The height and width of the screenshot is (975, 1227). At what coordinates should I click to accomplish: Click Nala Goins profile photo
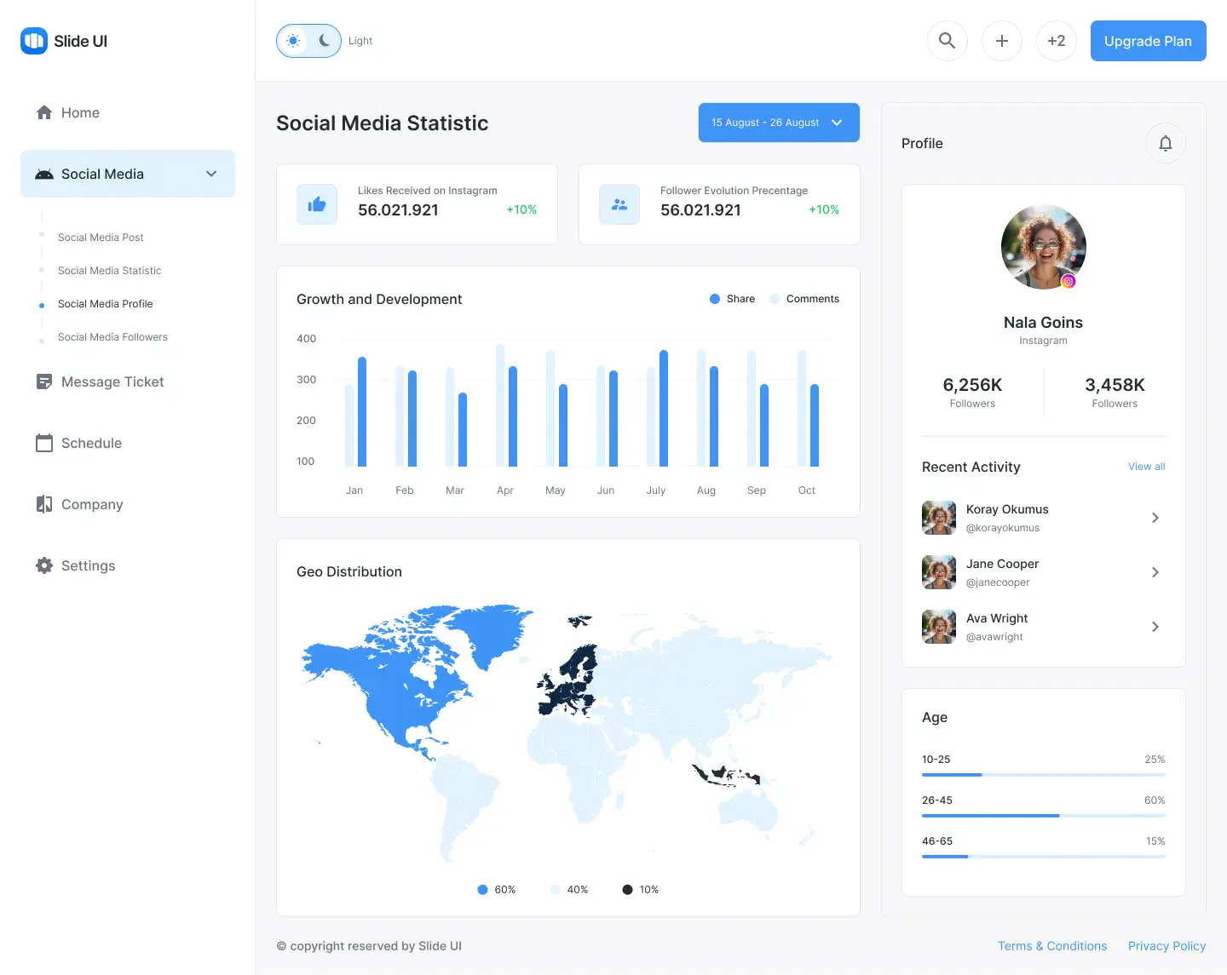click(x=1044, y=247)
